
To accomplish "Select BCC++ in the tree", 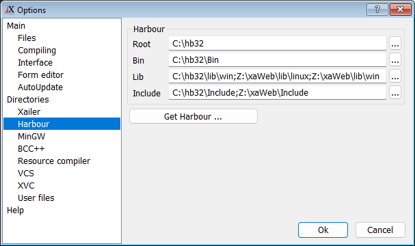I will pos(31,149).
